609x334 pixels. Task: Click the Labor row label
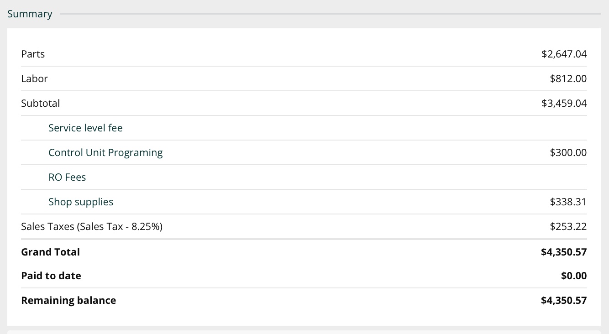pos(34,79)
